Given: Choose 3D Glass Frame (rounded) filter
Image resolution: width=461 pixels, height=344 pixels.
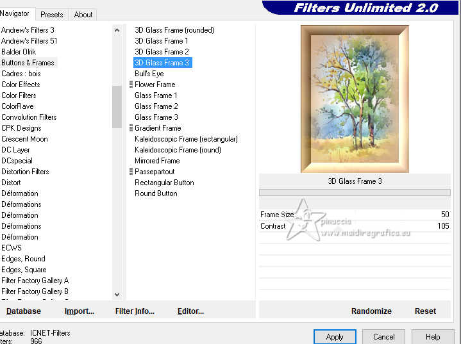Looking at the screenshot, I should pos(174,30).
